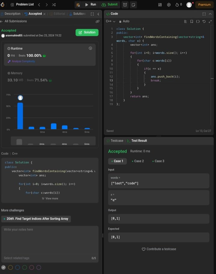216x274 pixels.
Task: Go to the next problem arrow
Action: (46, 5)
